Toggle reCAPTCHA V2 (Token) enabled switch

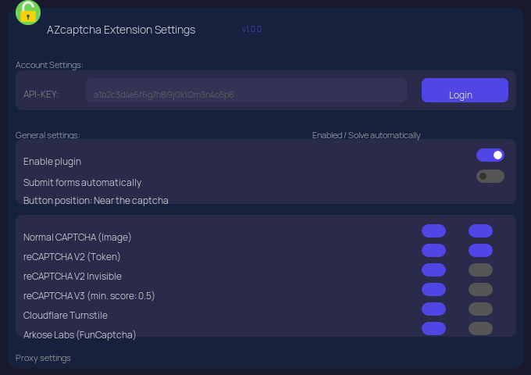[x=433, y=250]
